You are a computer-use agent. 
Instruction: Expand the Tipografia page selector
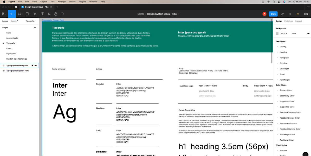coord(31,21)
